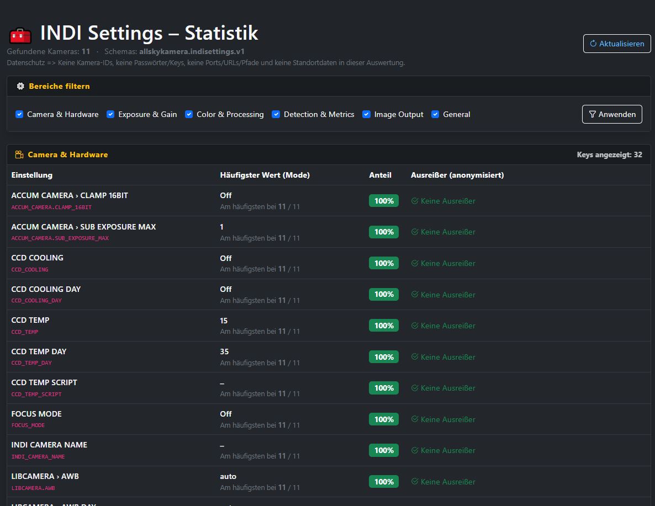Apply filters via the Anwenden button
655x506 pixels.
[x=612, y=114]
